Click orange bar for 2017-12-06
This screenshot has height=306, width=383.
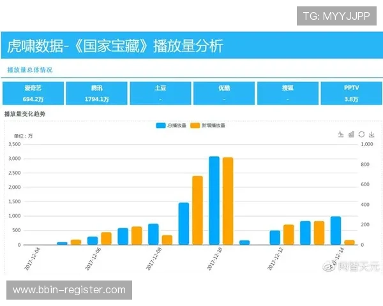(x=106, y=238)
